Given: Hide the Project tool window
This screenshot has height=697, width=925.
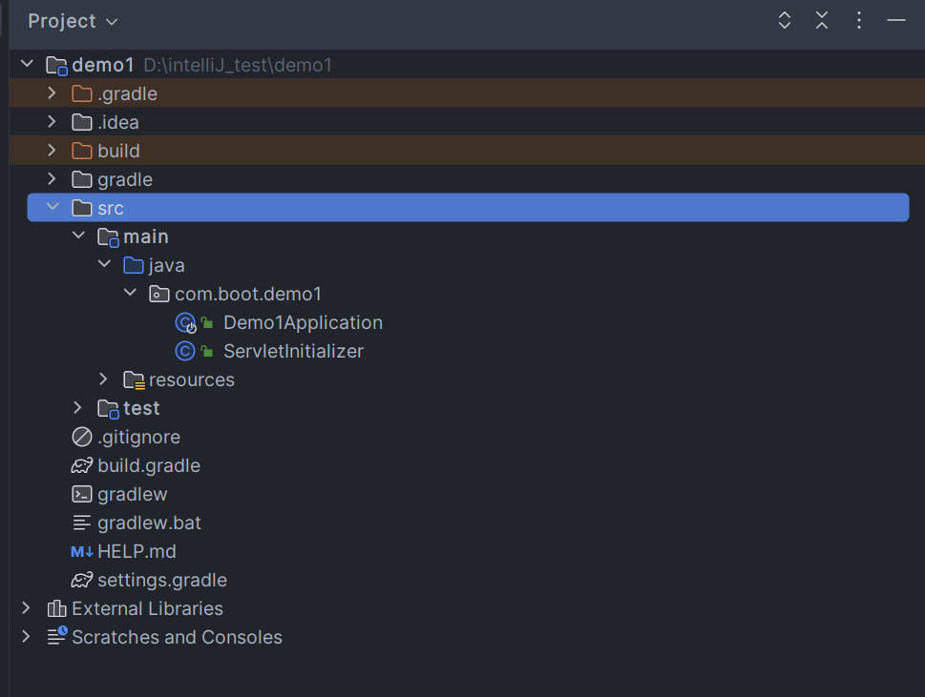Looking at the screenshot, I should [895, 21].
